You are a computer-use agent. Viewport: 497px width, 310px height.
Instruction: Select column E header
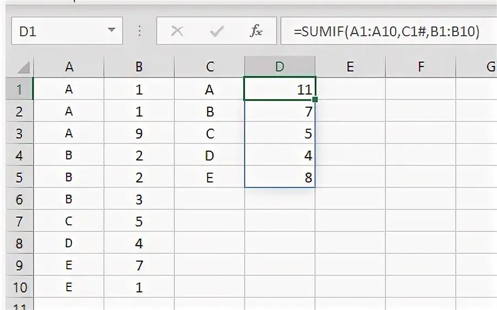tap(350, 67)
